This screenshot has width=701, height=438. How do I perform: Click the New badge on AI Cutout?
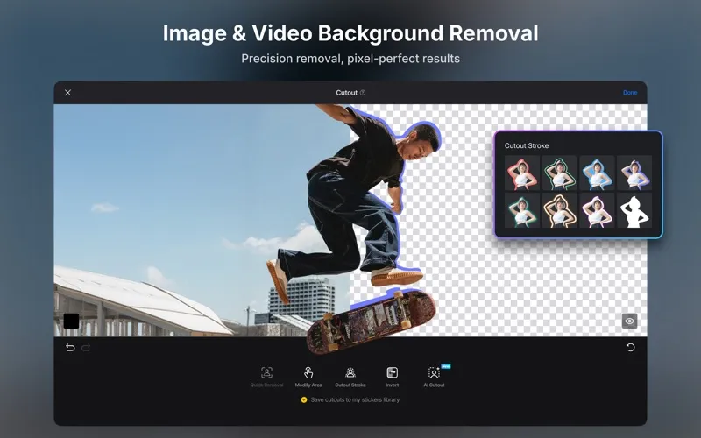(x=446, y=366)
